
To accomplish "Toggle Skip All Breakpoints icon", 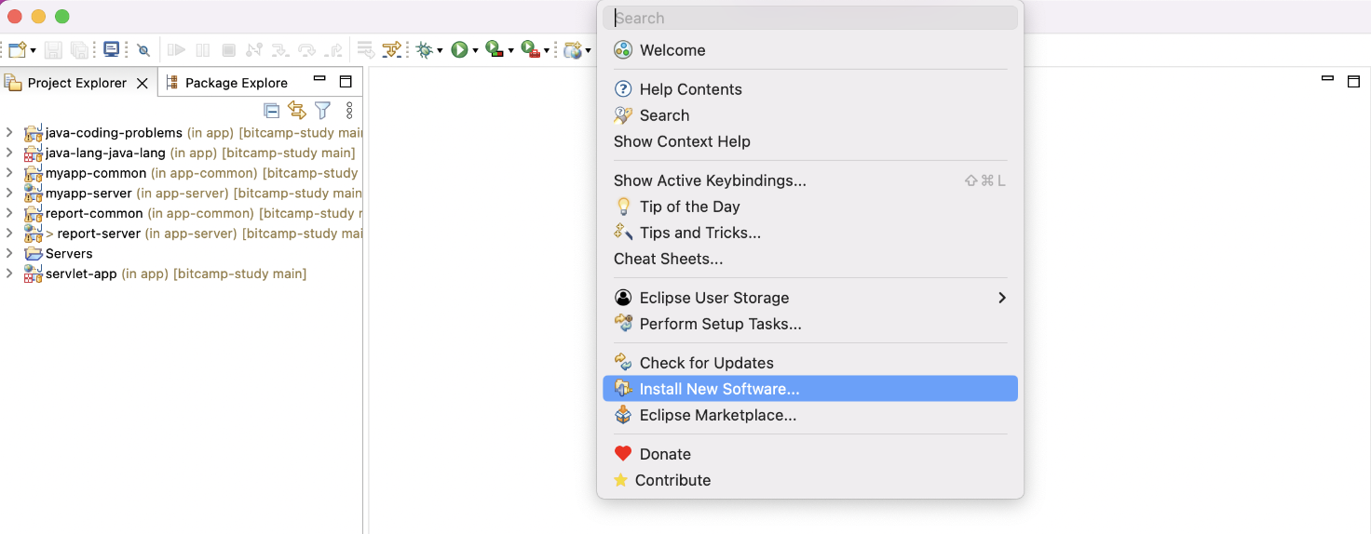I will (143, 50).
